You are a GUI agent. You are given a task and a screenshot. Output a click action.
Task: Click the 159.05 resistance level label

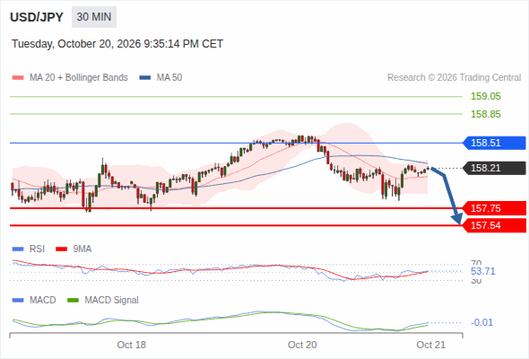click(x=485, y=96)
